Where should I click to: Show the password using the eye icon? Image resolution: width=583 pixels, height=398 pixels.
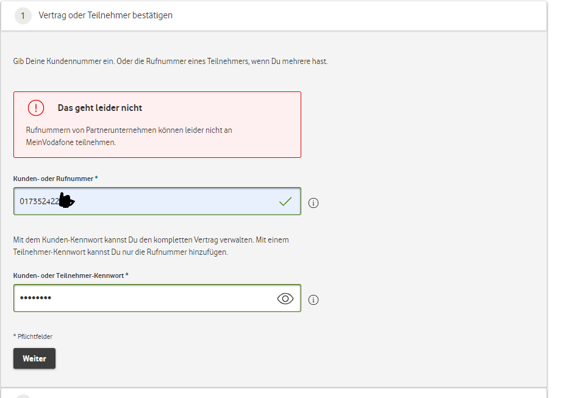tap(285, 299)
